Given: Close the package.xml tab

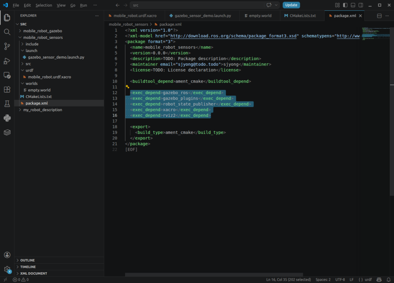Looking at the screenshot, I should (x=360, y=15).
